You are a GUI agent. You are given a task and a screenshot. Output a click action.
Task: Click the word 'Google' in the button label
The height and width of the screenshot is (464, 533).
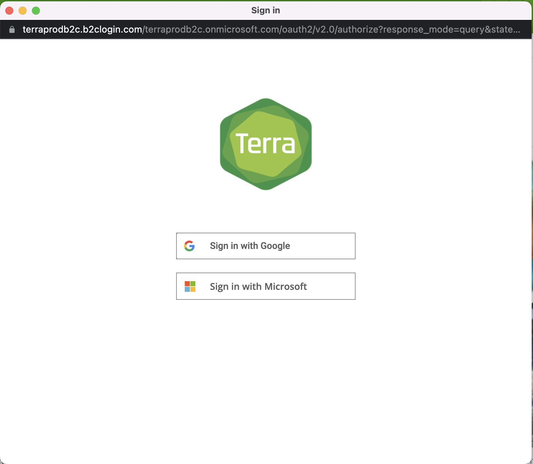tap(275, 246)
